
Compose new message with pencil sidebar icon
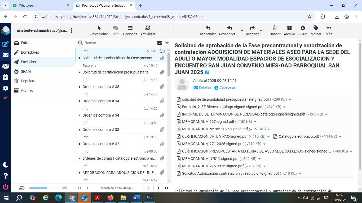6,44
